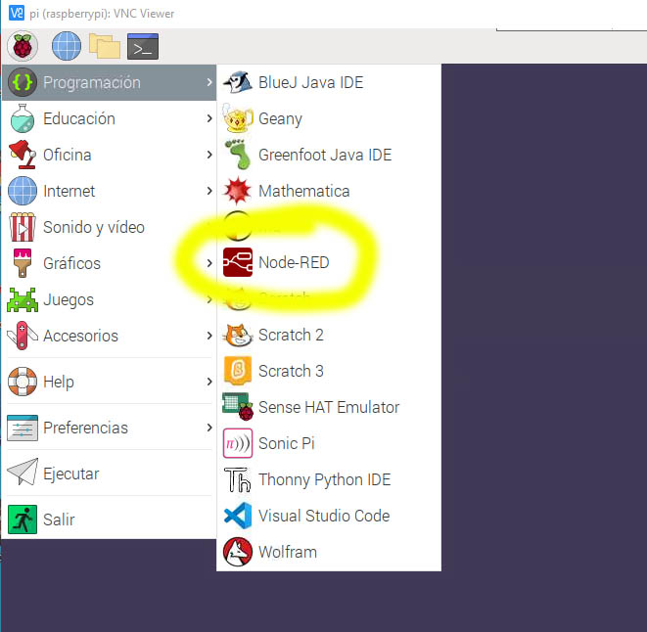Open the Raspberry Pi main menu button
The image size is (647, 632).
pos(23,46)
